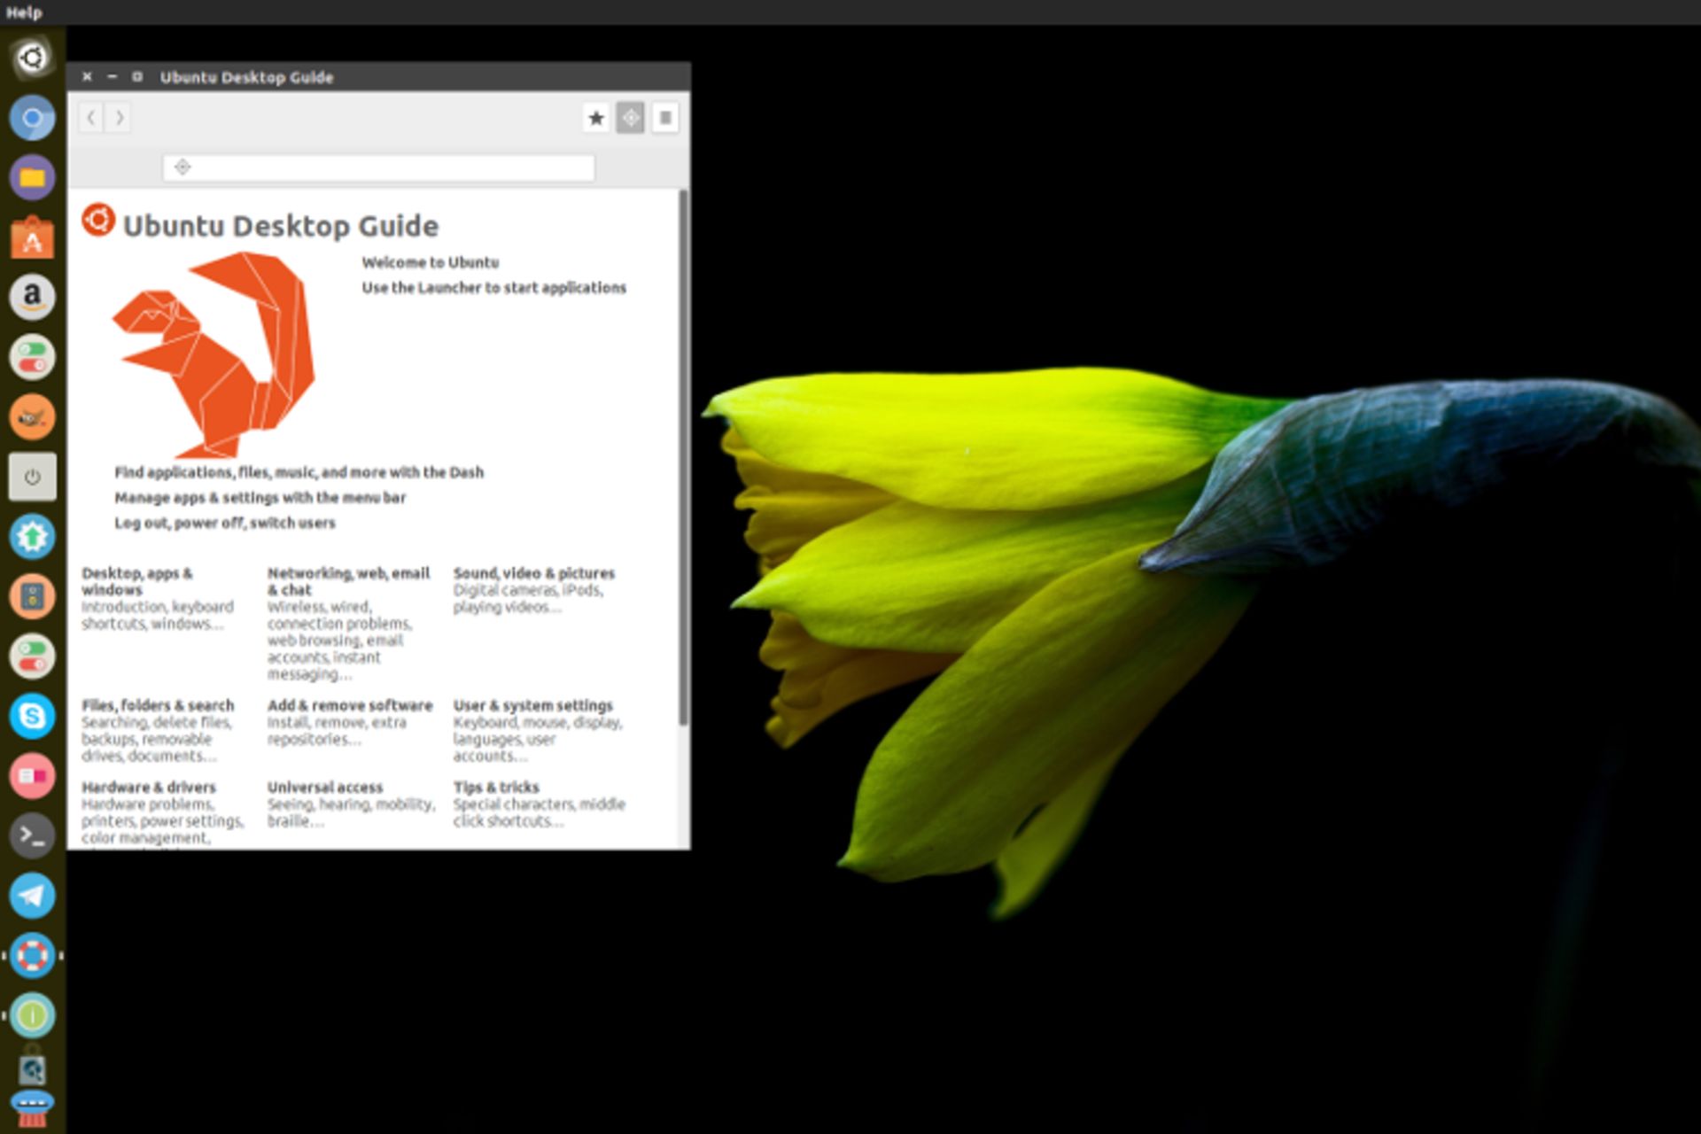
Task: Go forward with the right arrow
Action: click(x=119, y=118)
